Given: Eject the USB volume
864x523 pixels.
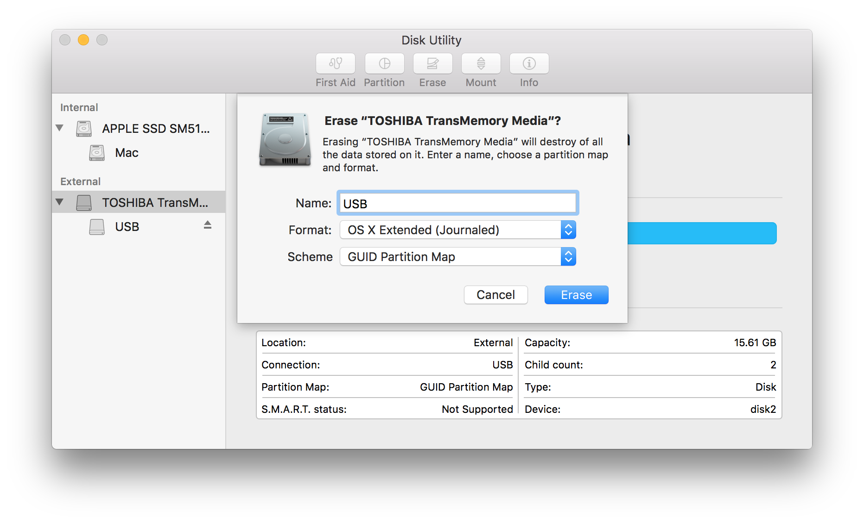Looking at the screenshot, I should click(x=208, y=225).
